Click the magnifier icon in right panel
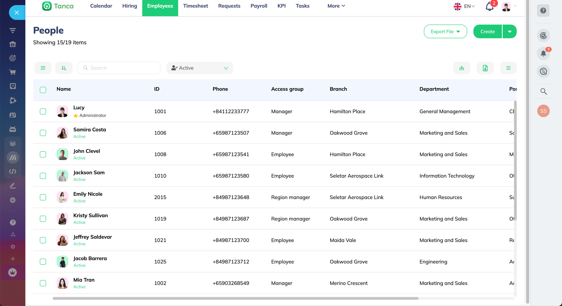 tap(543, 91)
